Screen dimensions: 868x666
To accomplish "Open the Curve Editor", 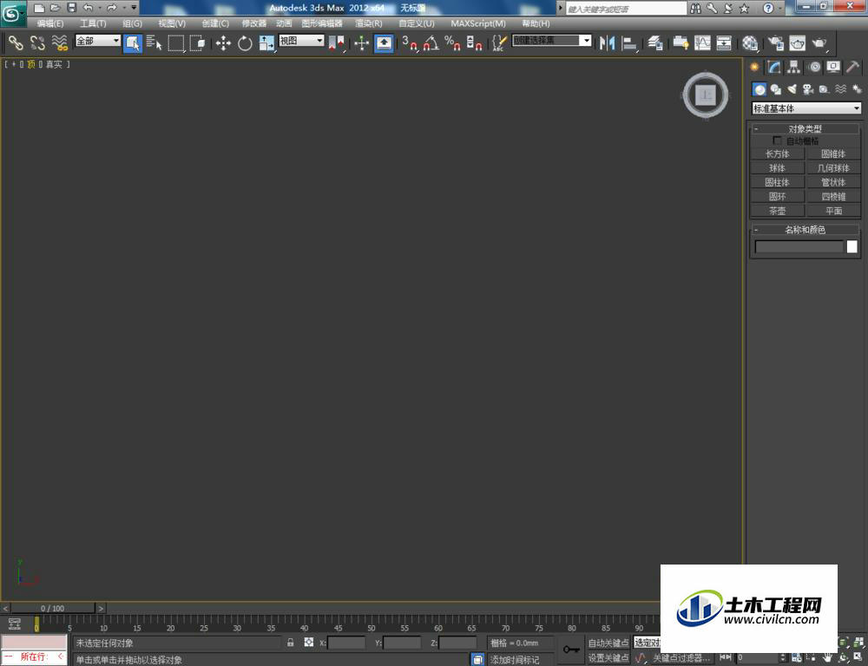I will tap(702, 42).
